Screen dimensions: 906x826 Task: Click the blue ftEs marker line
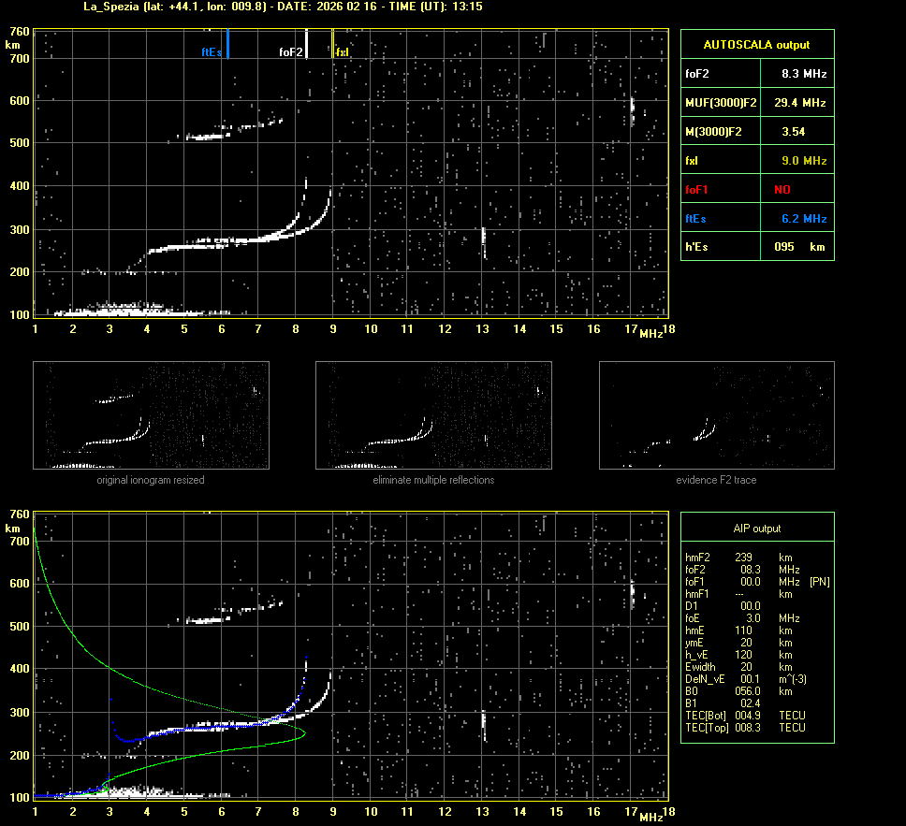[x=227, y=44]
